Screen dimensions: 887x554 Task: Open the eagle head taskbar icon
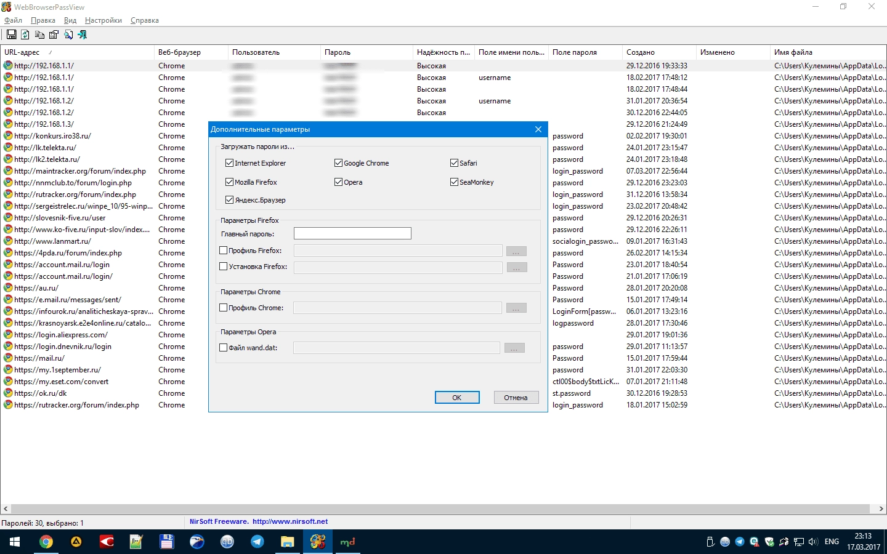pyautogui.click(x=196, y=542)
